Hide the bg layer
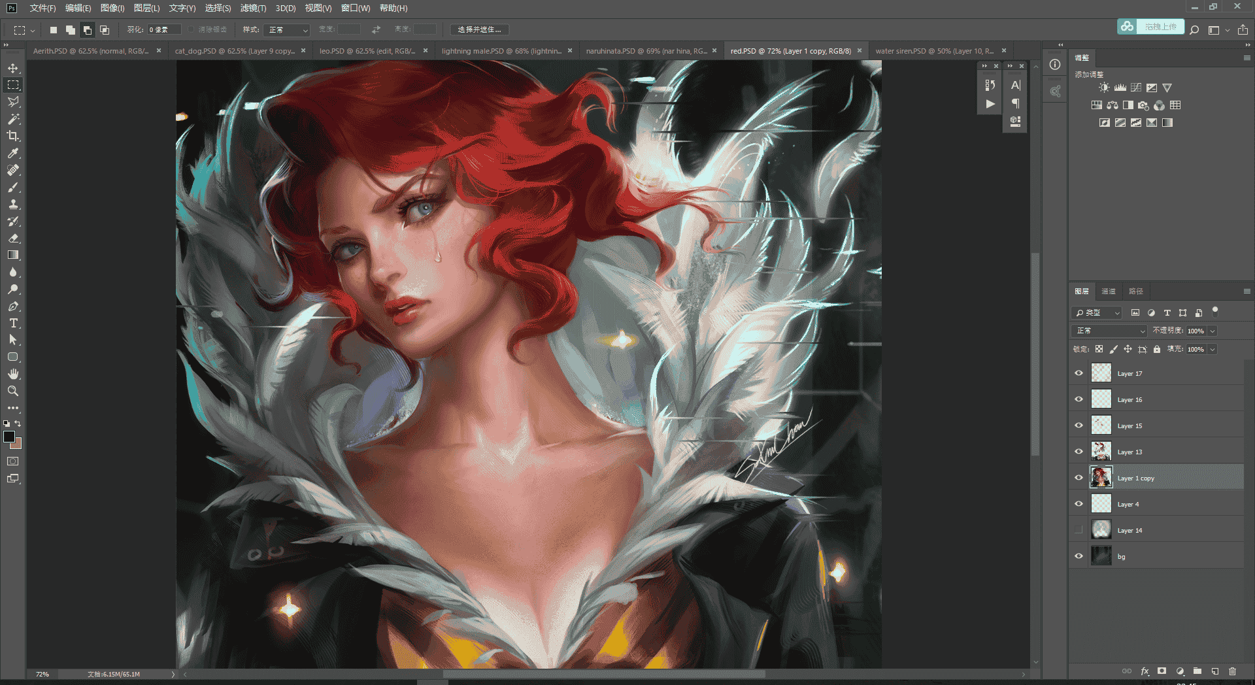This screenshot has width=1255, height=685. (x=1079, y=556)
